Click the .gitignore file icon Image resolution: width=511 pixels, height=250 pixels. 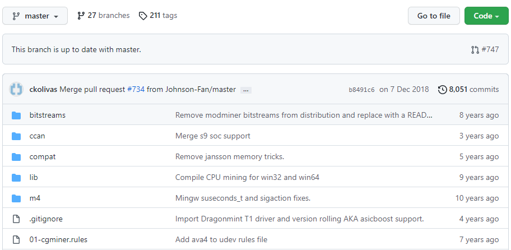click(16, 219)
